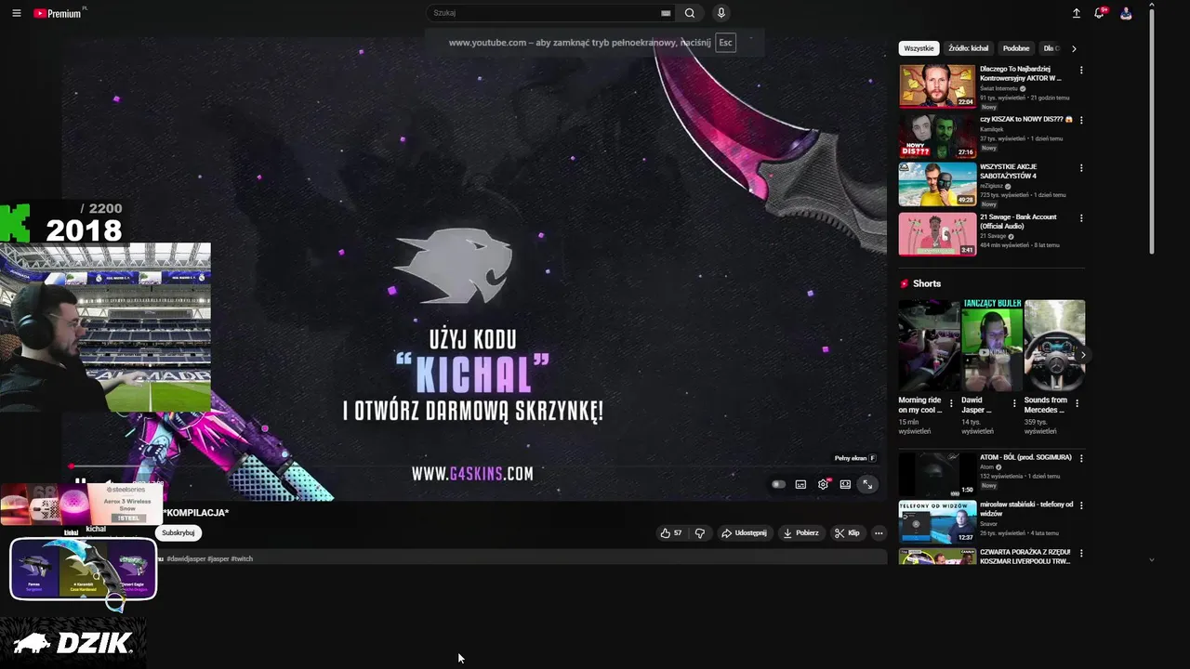Viewport: 1190px width, 669px height.
Task: Open the Dawid Jasper short thumbnail
Action: pyautogui.click(x=992, y=346)
